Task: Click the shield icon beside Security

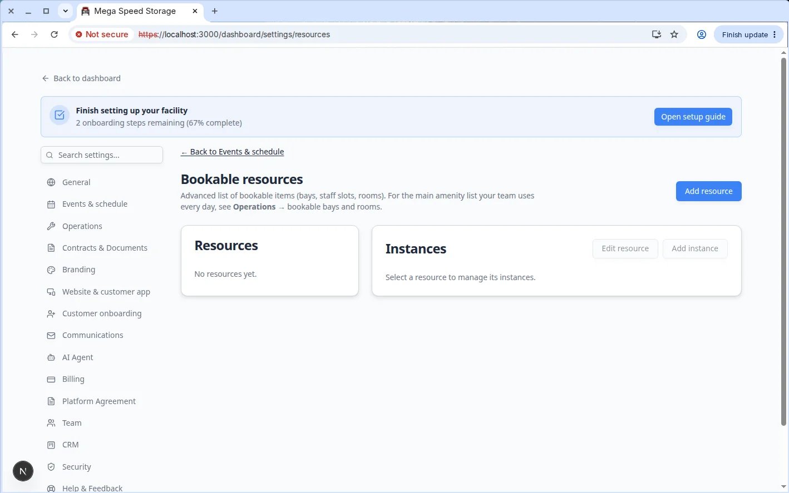Action: click(x=51, y=467)
